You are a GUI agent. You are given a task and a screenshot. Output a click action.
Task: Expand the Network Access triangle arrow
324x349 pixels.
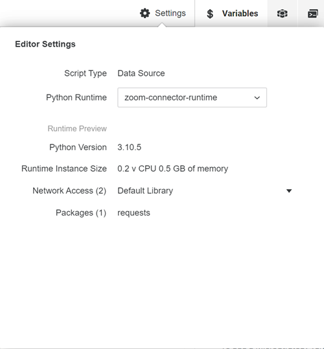click(289, 191)
